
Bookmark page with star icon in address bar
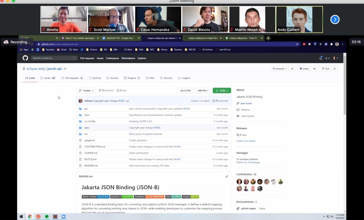coord(297,44)
